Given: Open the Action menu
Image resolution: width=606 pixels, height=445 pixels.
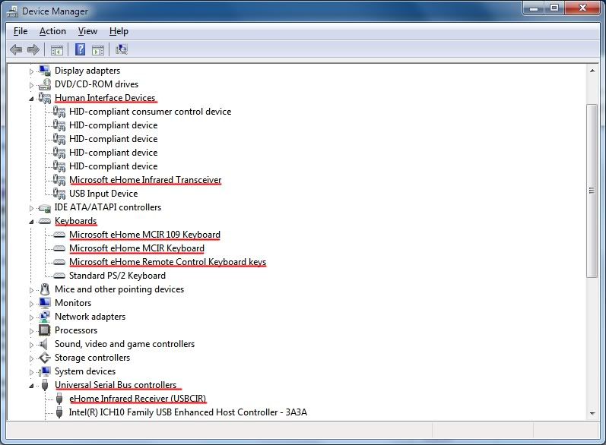Looking at the screenshot, I should [52, 31].
